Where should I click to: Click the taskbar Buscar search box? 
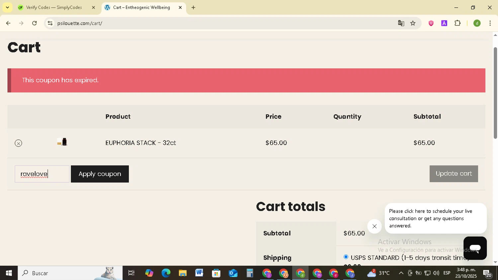[70, 273]
